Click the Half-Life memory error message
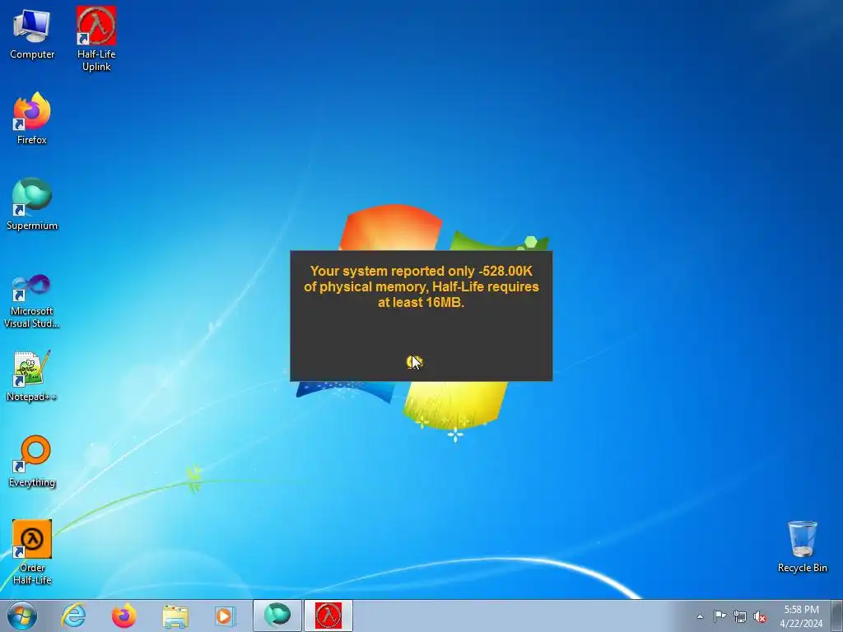Viewport: 843px width, 632px height. (x=421, y=286)
